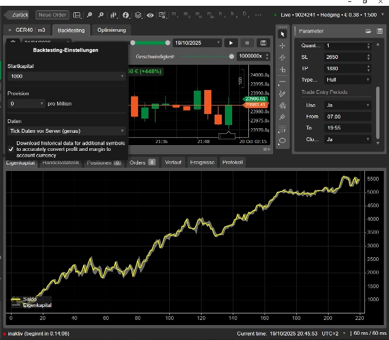
Task: Switch chart to m1 timeframe
Action: pos(174,14)
